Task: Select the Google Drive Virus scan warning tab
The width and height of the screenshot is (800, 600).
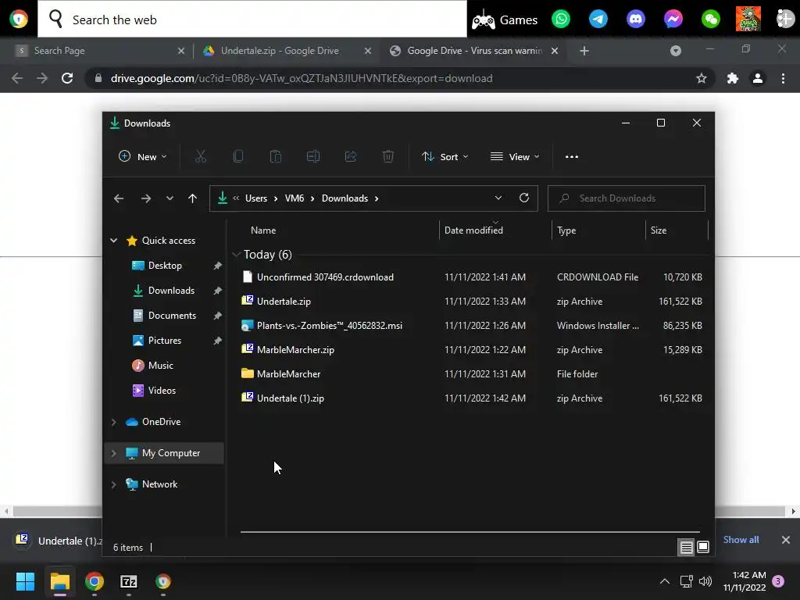Action: click(474, 51)
